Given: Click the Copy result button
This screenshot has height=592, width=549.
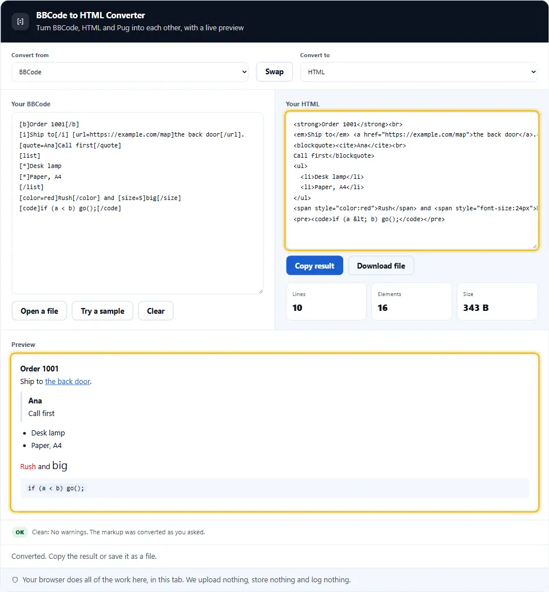Looking at the screenshot, I should coord(315,266).
